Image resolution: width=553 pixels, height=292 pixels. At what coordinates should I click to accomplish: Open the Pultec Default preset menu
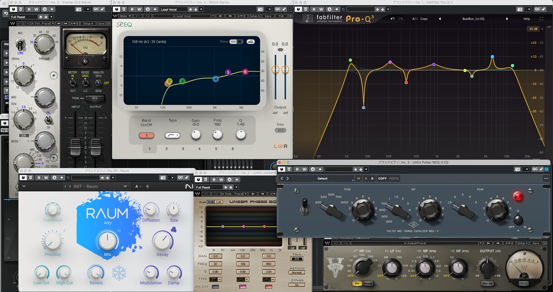point(322,178)
